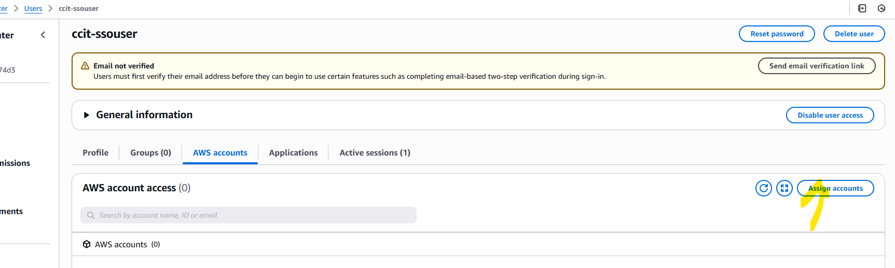Screen dimensions: 895x268
Task: Select the Applications tab
Action: [293, 152]
